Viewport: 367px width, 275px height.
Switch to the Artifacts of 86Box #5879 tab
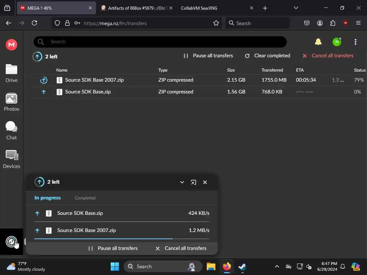[136, 8]
